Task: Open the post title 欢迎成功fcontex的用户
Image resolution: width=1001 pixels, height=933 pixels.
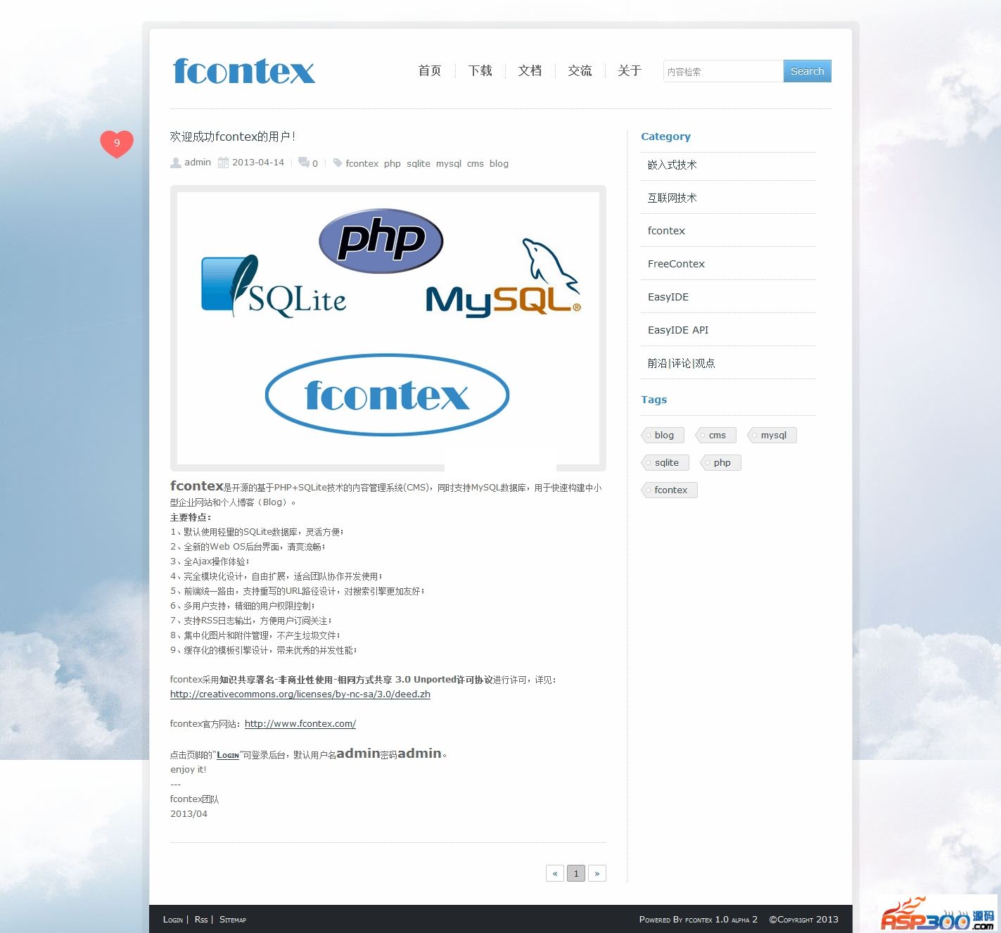Action: (x=233, y=137)
